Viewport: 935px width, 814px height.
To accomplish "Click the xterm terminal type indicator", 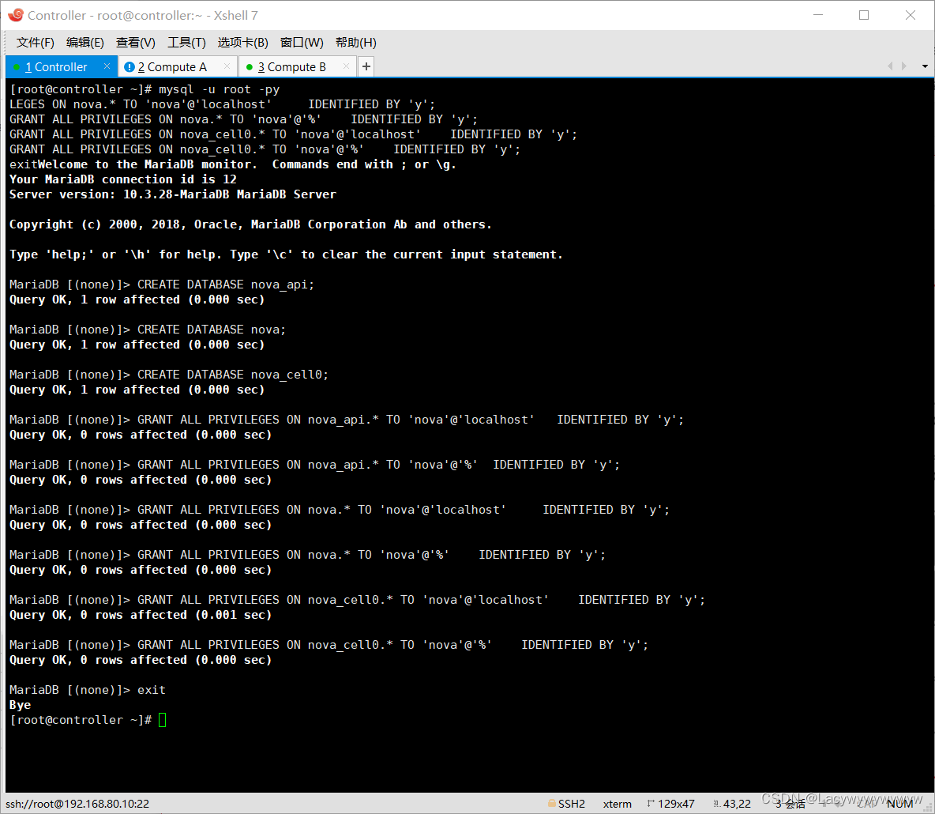I will (x=617, y=803).
